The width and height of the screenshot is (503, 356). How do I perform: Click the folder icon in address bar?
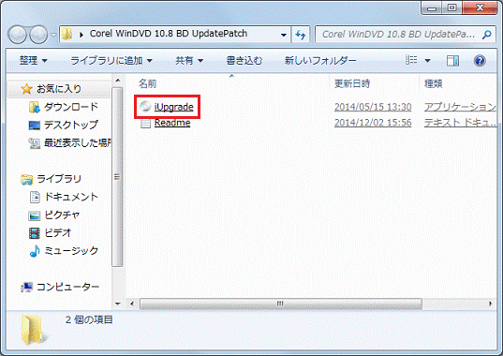67,34
